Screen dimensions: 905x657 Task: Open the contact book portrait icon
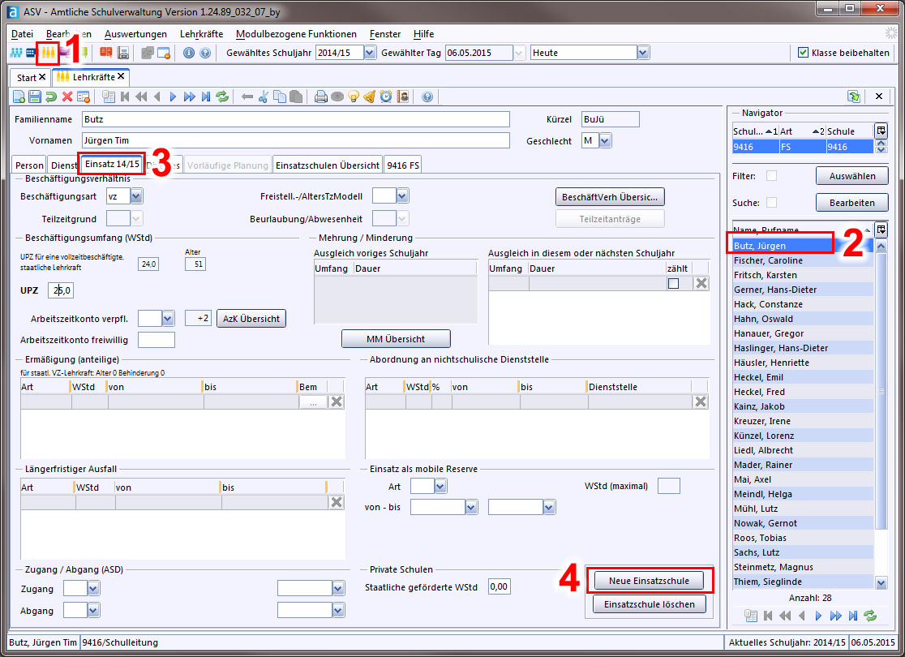[403, 97]
